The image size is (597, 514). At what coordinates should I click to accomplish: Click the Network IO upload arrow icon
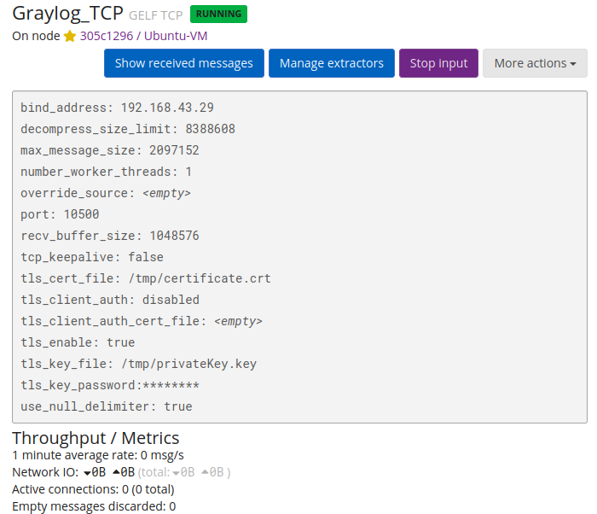coord(116,472)
